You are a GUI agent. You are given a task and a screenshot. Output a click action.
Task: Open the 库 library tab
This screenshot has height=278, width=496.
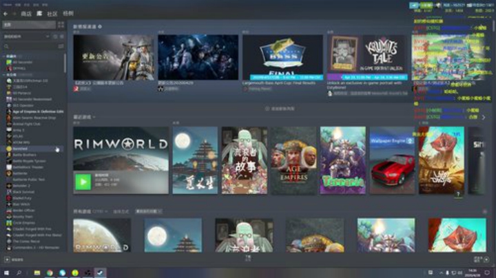coord(39,14)
